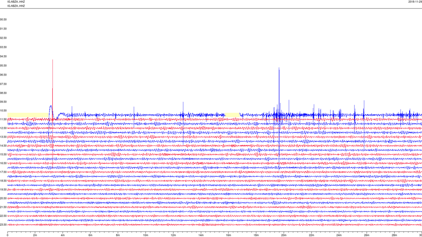This screenshot has height=237, width=422.
Task: Select the 07:30 row label
Action: (x=3, y=84)
